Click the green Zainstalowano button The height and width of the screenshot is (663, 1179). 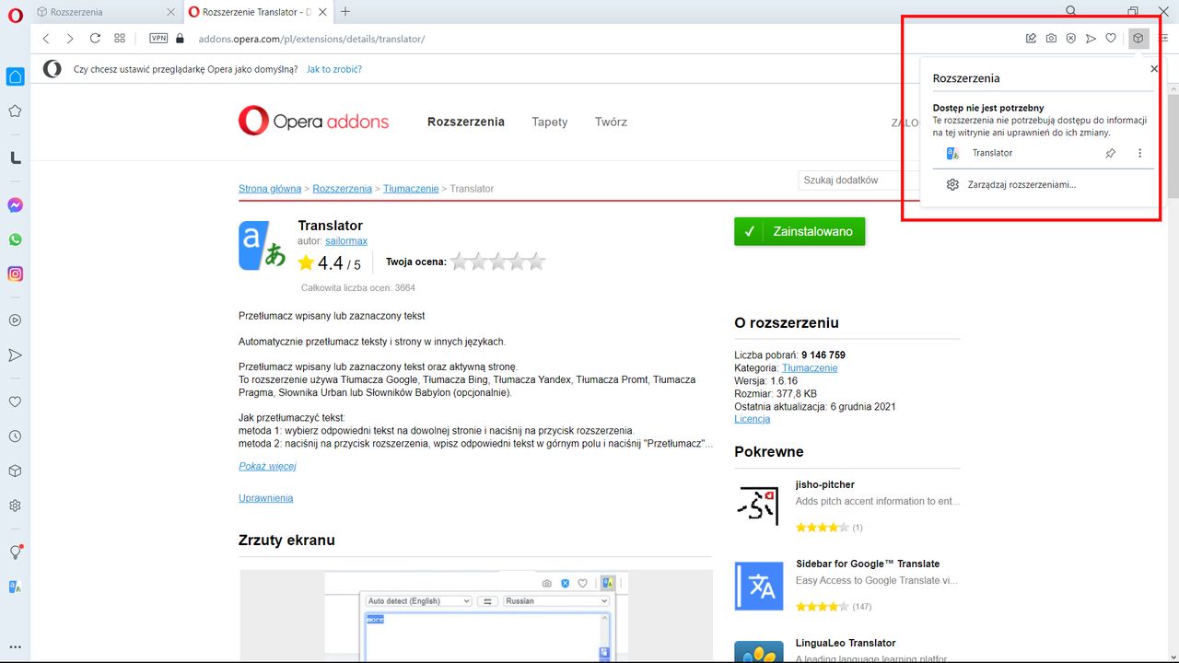point(800,231)
